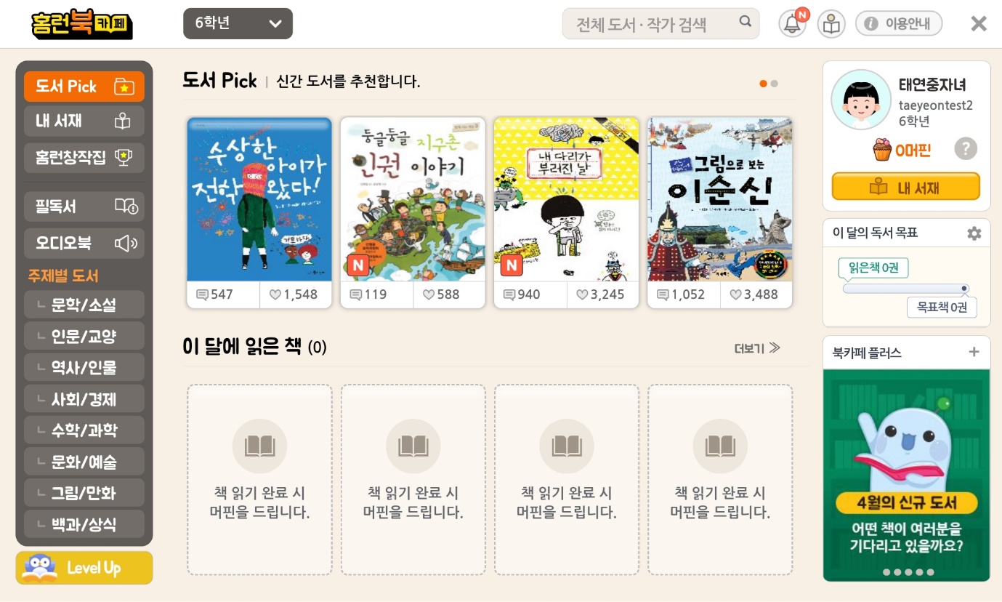Image resolution: width=1002 pixels, height=602 pixels.
Task: Click the question mark help icon
Action: [965, 149]
